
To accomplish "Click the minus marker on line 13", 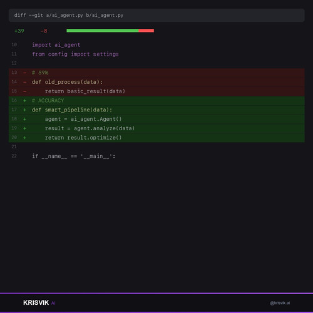I will pos(25,73).
